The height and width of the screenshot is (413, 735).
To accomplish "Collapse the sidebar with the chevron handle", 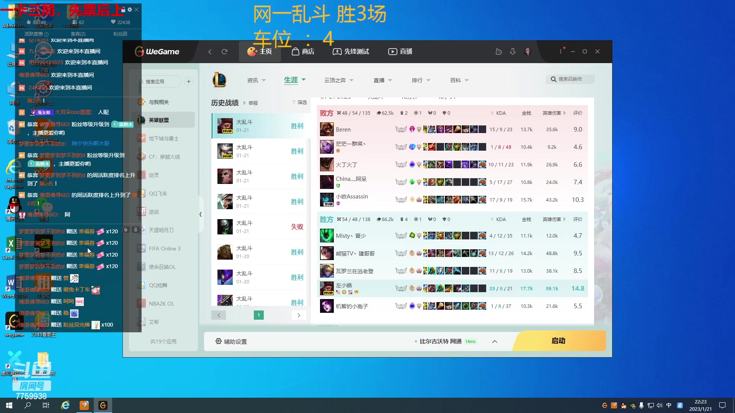I will pyautogui.click(x=201, y=215).
